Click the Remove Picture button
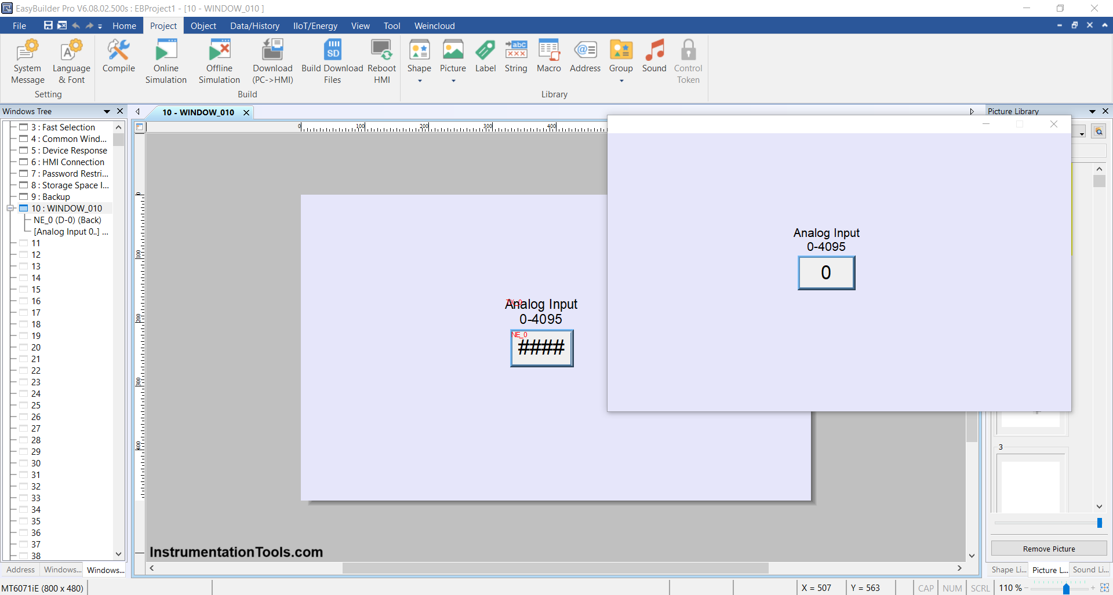Viewport: 1113px width, 595px height. [x=1049, y=549]
